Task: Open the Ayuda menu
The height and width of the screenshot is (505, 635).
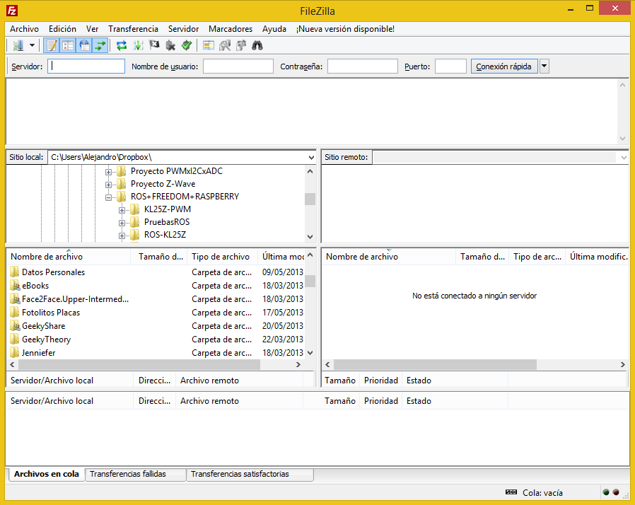Action: [274, 29]
